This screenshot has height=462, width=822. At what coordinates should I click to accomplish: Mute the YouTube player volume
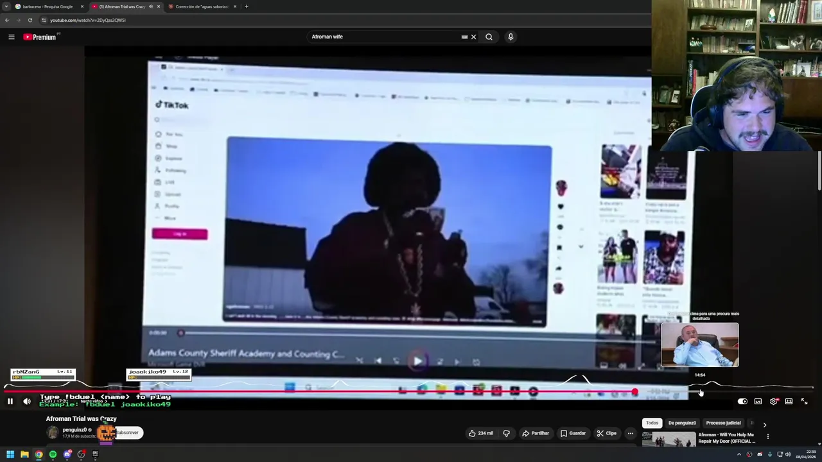pyautogui.click(x=27, y=401)
